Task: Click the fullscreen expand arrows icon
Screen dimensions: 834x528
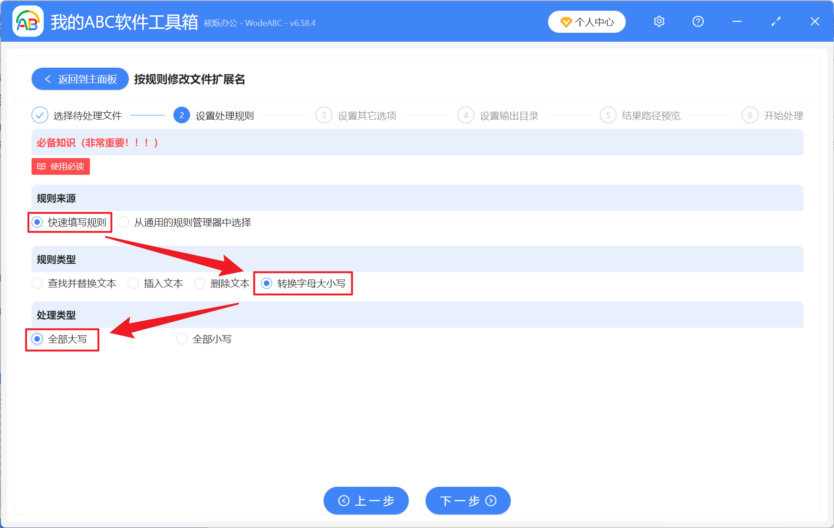Action: click(x=776, y=21)
